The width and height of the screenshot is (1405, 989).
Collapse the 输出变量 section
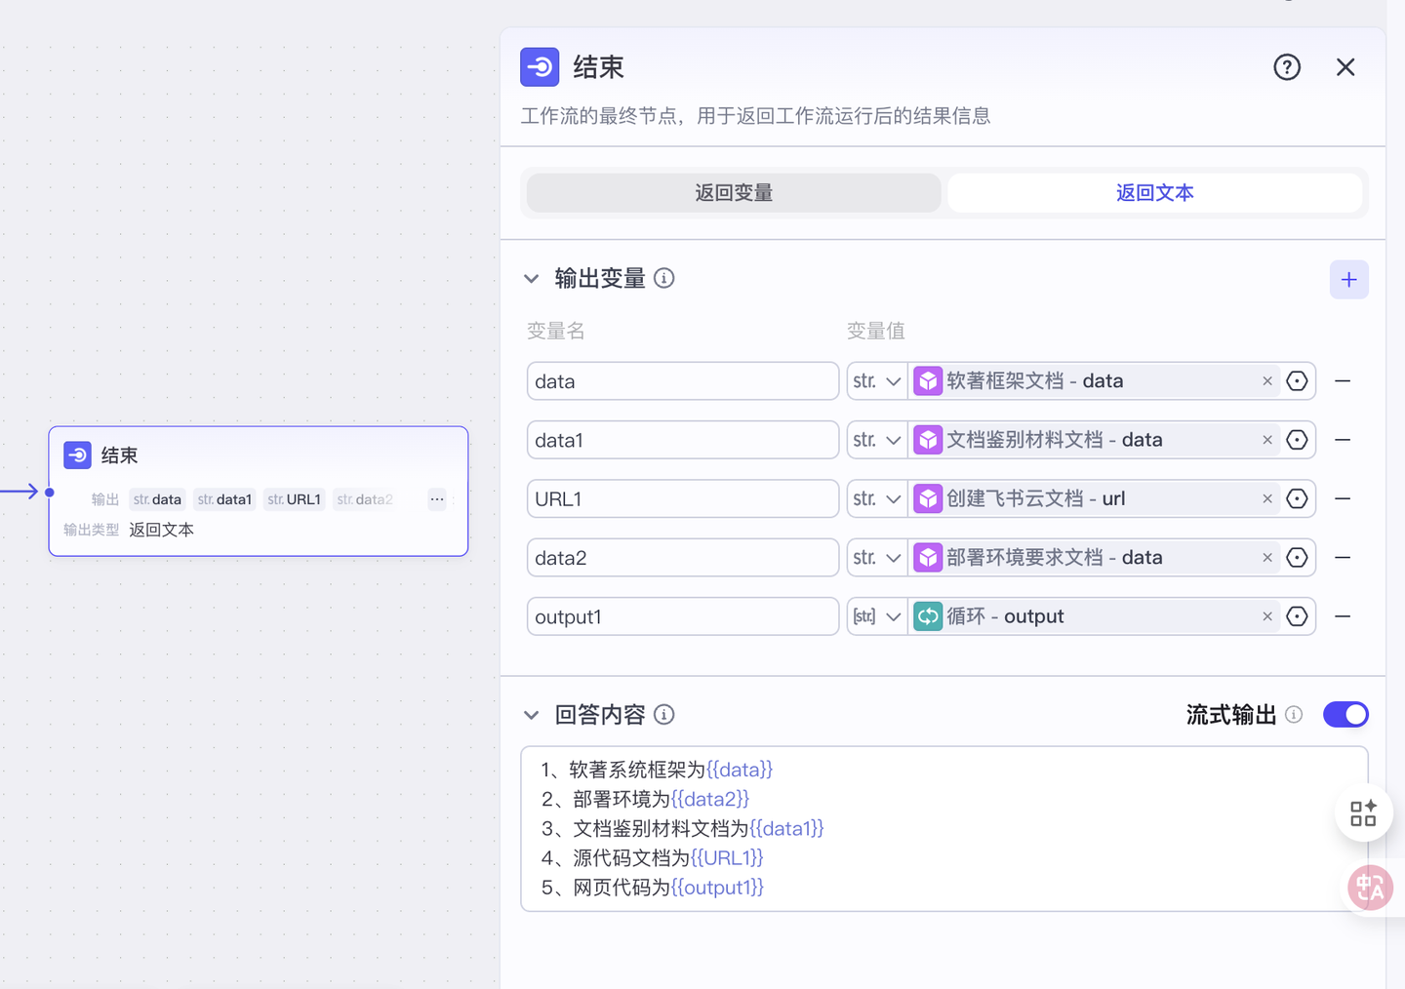point(532,279)
